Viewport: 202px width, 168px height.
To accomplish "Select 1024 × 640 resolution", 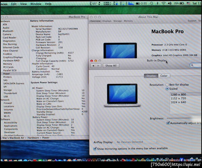I will pyautogui.click(x=186, y=102).
